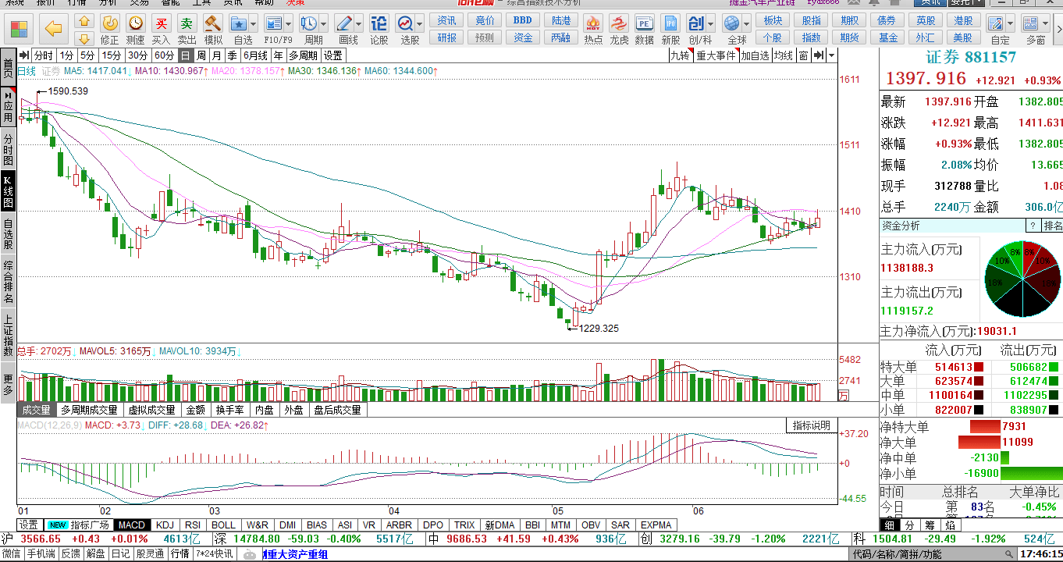This screenshot has width=1063, height=562.
Task: Open the 测速 speed test clock icon
Action: pyautogui.click(x=135, y=29)
